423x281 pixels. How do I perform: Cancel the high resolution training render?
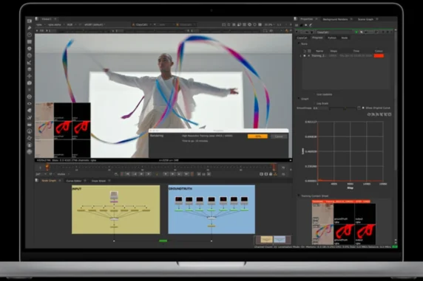(279, 136)
